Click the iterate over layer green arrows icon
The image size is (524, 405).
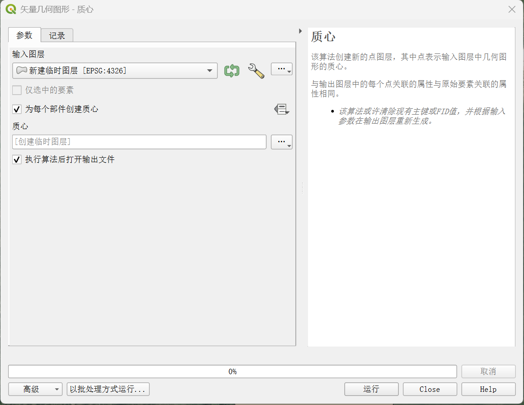click(x=232, y=71)
